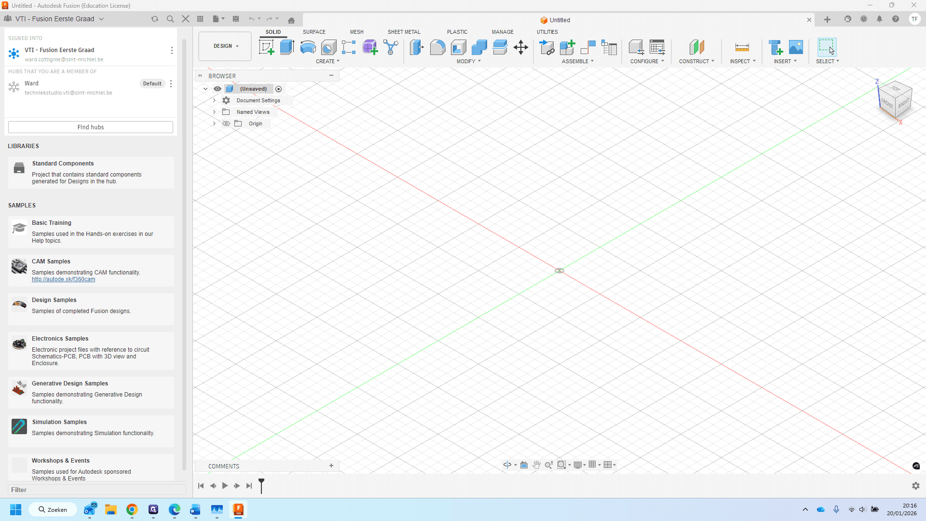926x521 pixels.
Task: Click the New Component icon
Action: coord(568,47)
